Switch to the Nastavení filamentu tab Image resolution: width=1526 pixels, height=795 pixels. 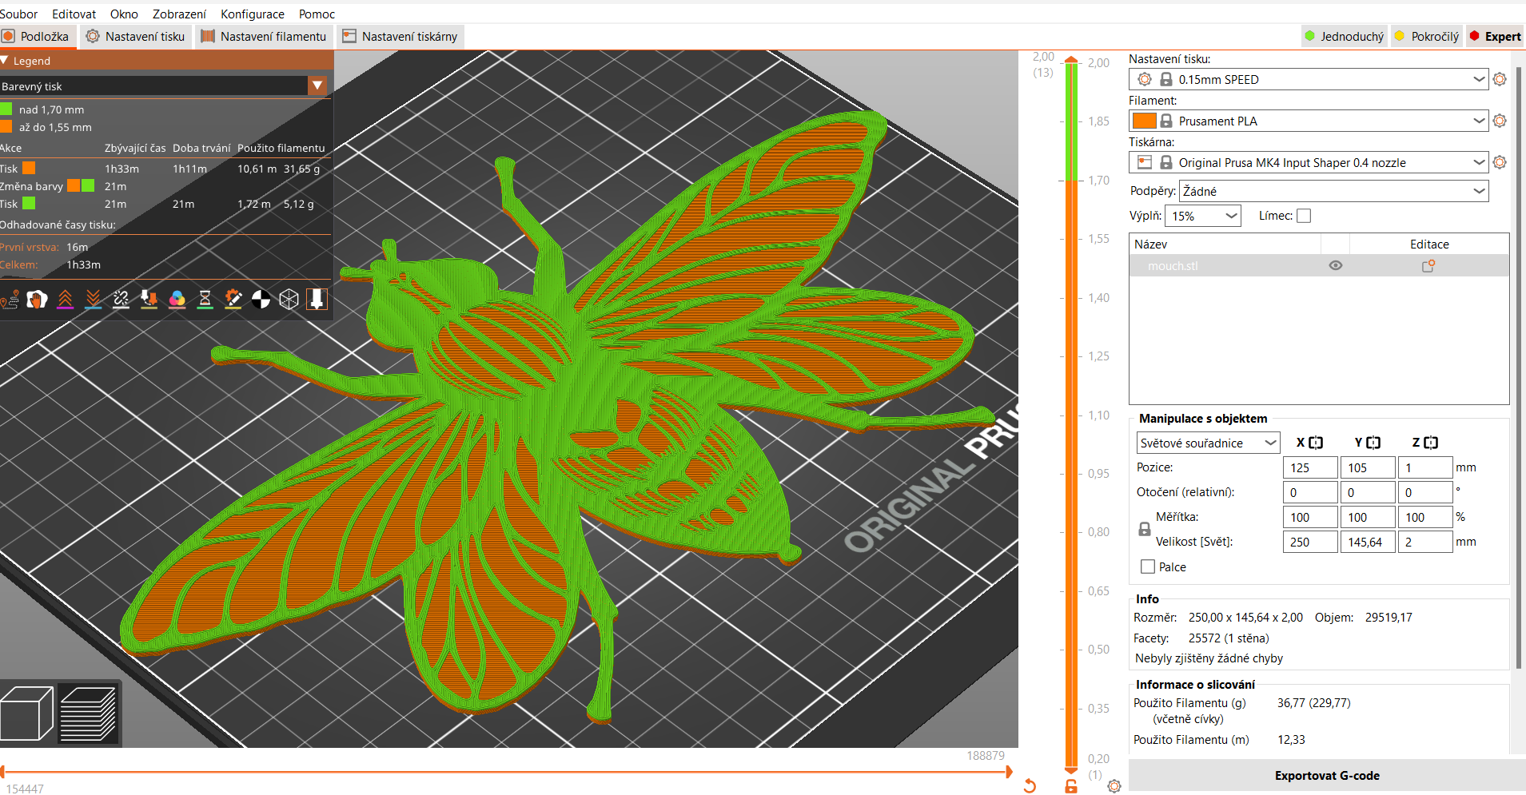click(264, 36)
